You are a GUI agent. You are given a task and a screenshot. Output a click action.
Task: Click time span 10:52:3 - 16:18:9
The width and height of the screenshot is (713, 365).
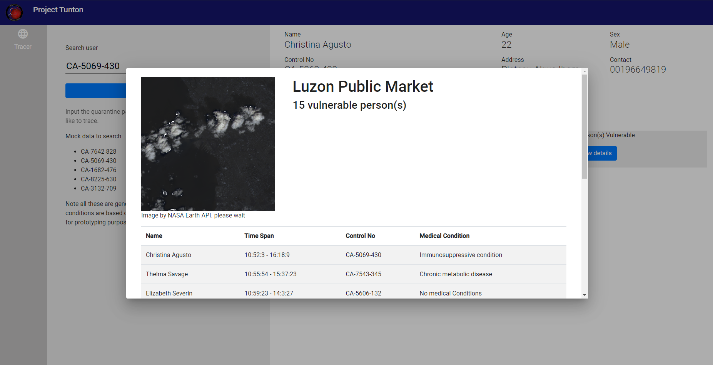(x=267, y=255)
